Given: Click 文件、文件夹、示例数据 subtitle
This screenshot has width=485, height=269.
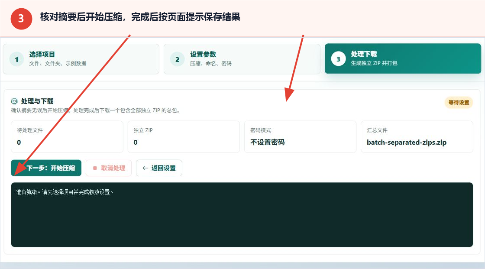Looking at the screenshot, I should [x=58, y=63].
